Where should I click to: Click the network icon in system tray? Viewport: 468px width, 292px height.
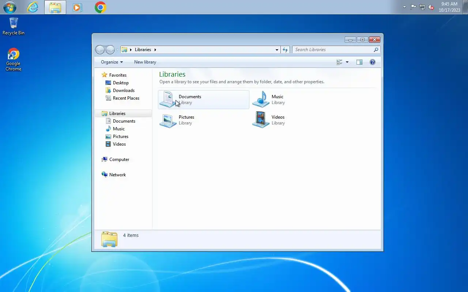(422, 7)
